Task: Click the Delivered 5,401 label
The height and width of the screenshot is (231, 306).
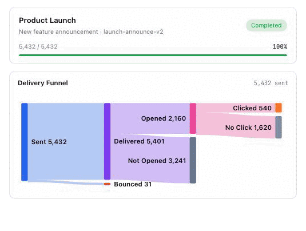Action: click(x=139, y=141)
